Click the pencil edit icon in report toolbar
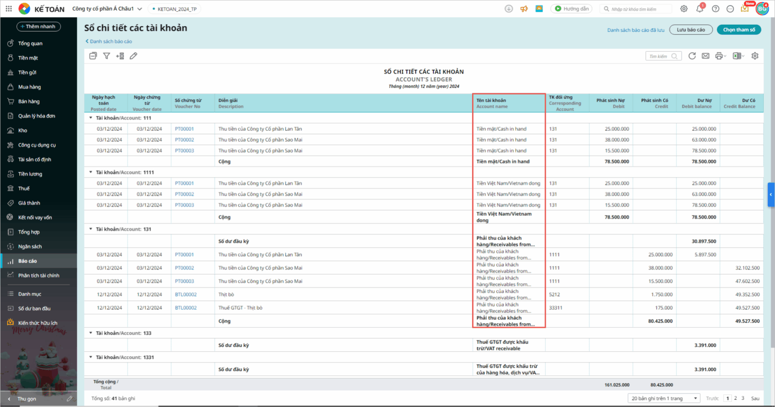 click(134, 56)
